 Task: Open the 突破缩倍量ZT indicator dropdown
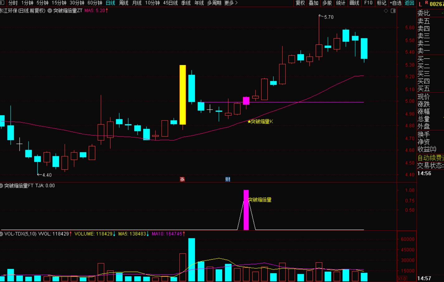click(50, 11)
